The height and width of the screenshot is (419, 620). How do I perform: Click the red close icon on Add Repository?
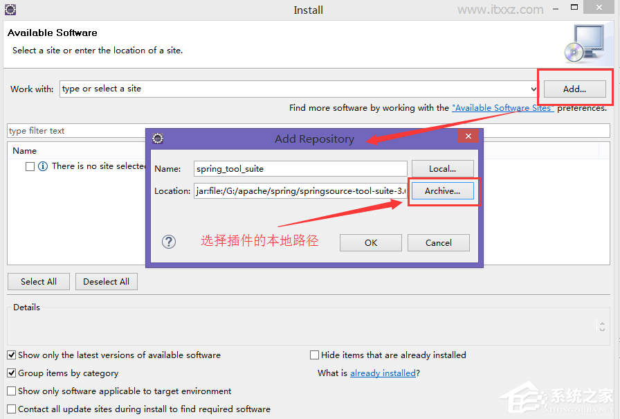(x=468, y=136)
